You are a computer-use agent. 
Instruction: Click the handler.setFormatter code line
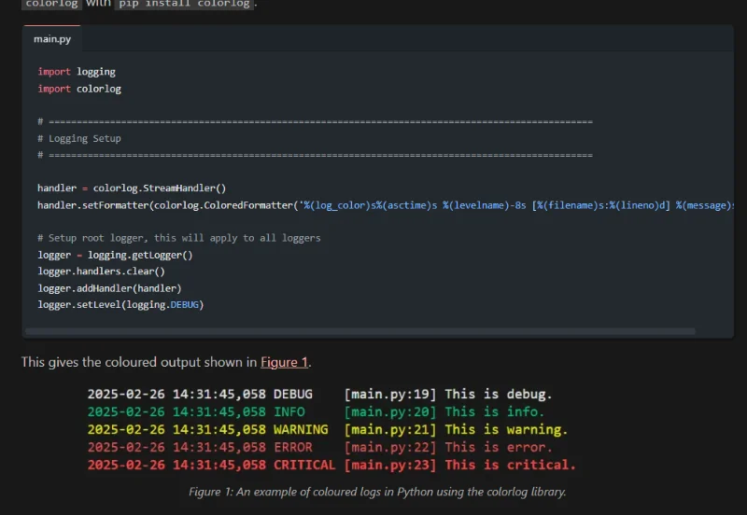pyautogui.click(x=373, y=205)
